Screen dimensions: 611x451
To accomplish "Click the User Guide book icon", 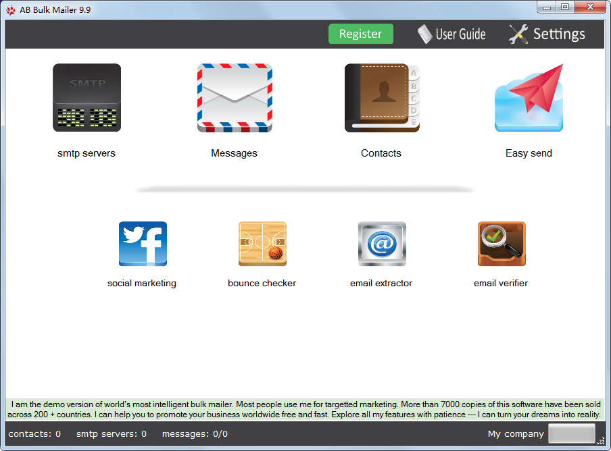I will click(x=424, y=34).
